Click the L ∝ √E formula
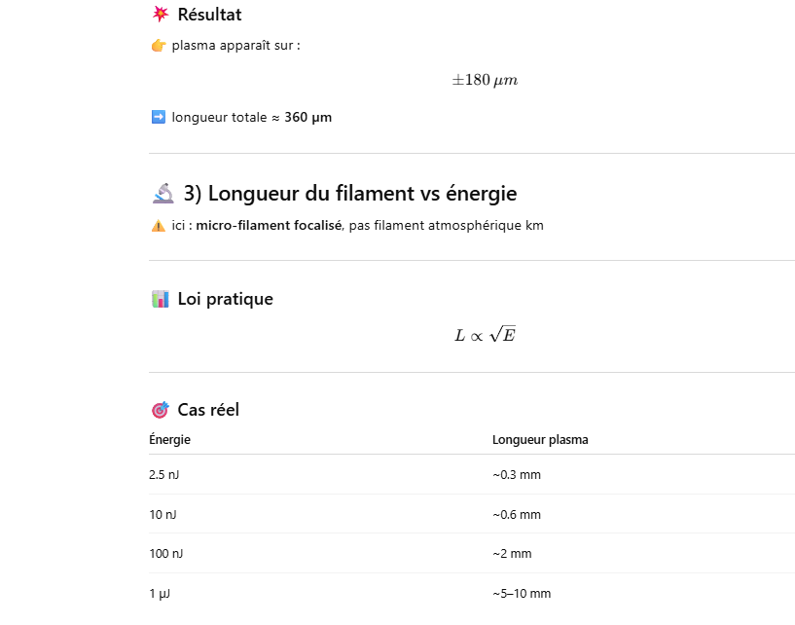This screenshot has height=625, width=795. point(485,335)
